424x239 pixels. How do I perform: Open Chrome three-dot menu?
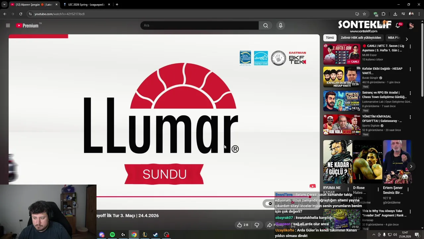coord(419,14)
